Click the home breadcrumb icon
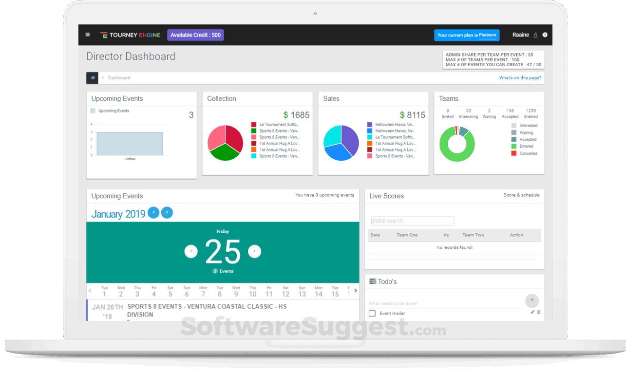The height and width of the screenshot is (374, 626). click(93, 78)
